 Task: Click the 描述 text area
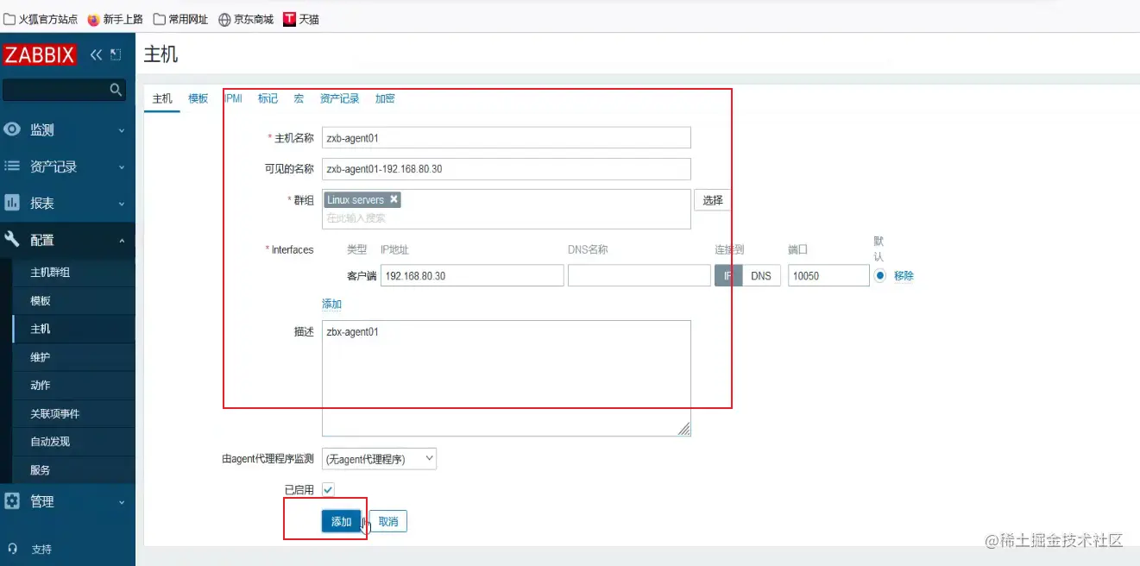tap(507, 378)
